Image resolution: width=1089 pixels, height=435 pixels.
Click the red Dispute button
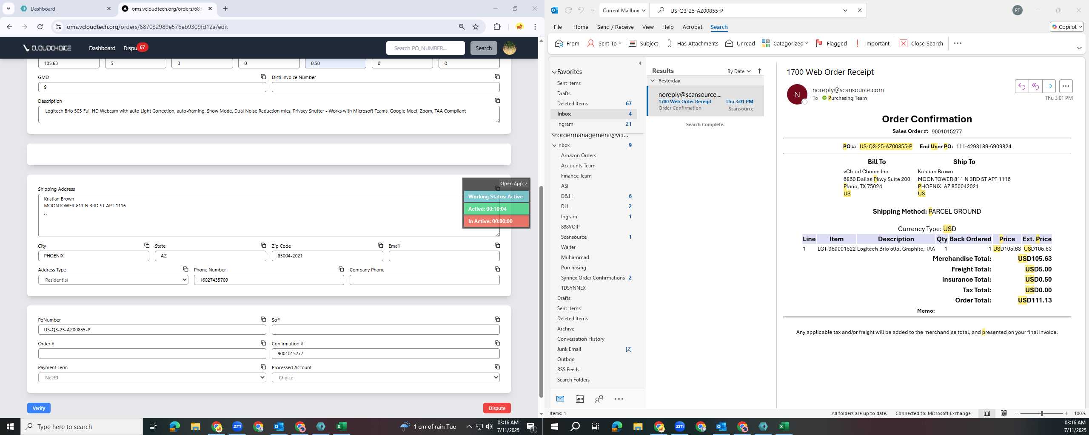coord(497,408)
